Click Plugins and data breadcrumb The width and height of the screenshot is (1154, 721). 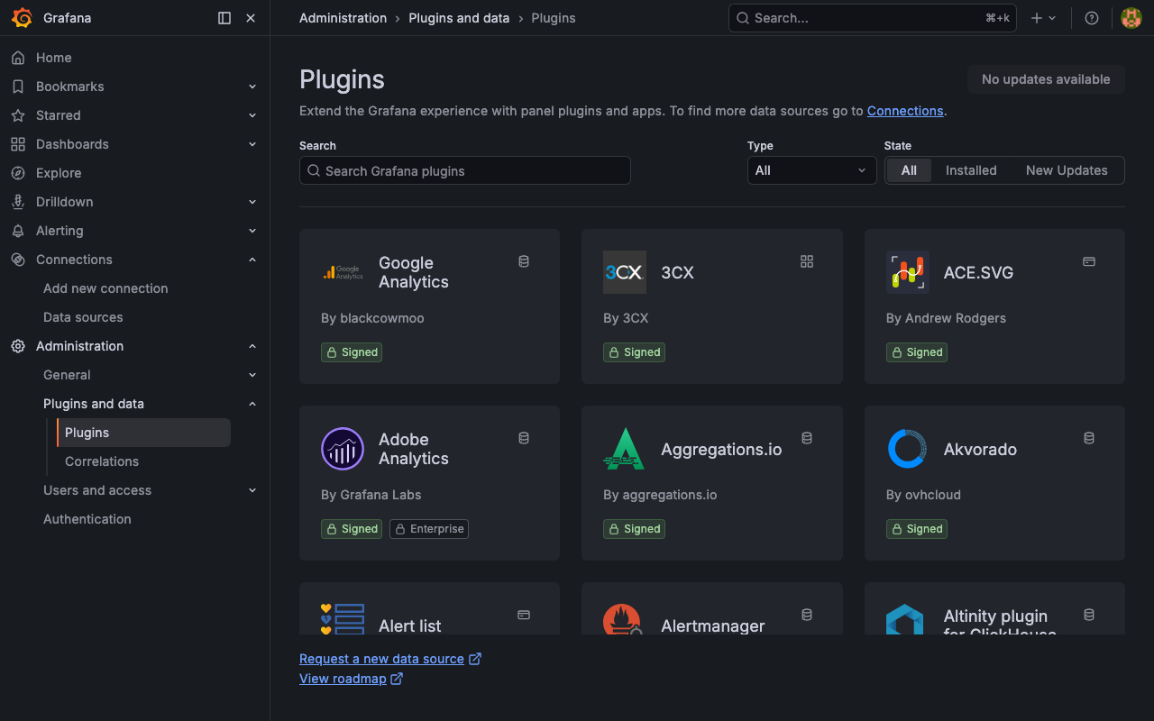tap(459, 18)
